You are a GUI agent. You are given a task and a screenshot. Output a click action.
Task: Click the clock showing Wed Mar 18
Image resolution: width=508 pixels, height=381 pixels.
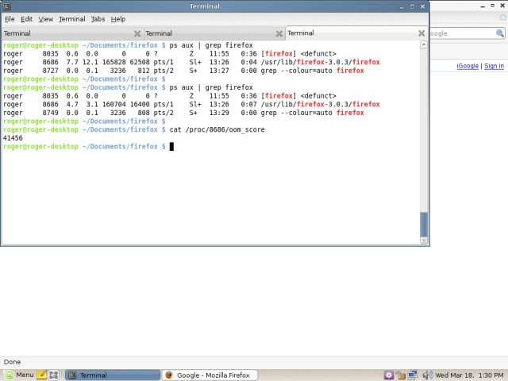click(469, 375)
